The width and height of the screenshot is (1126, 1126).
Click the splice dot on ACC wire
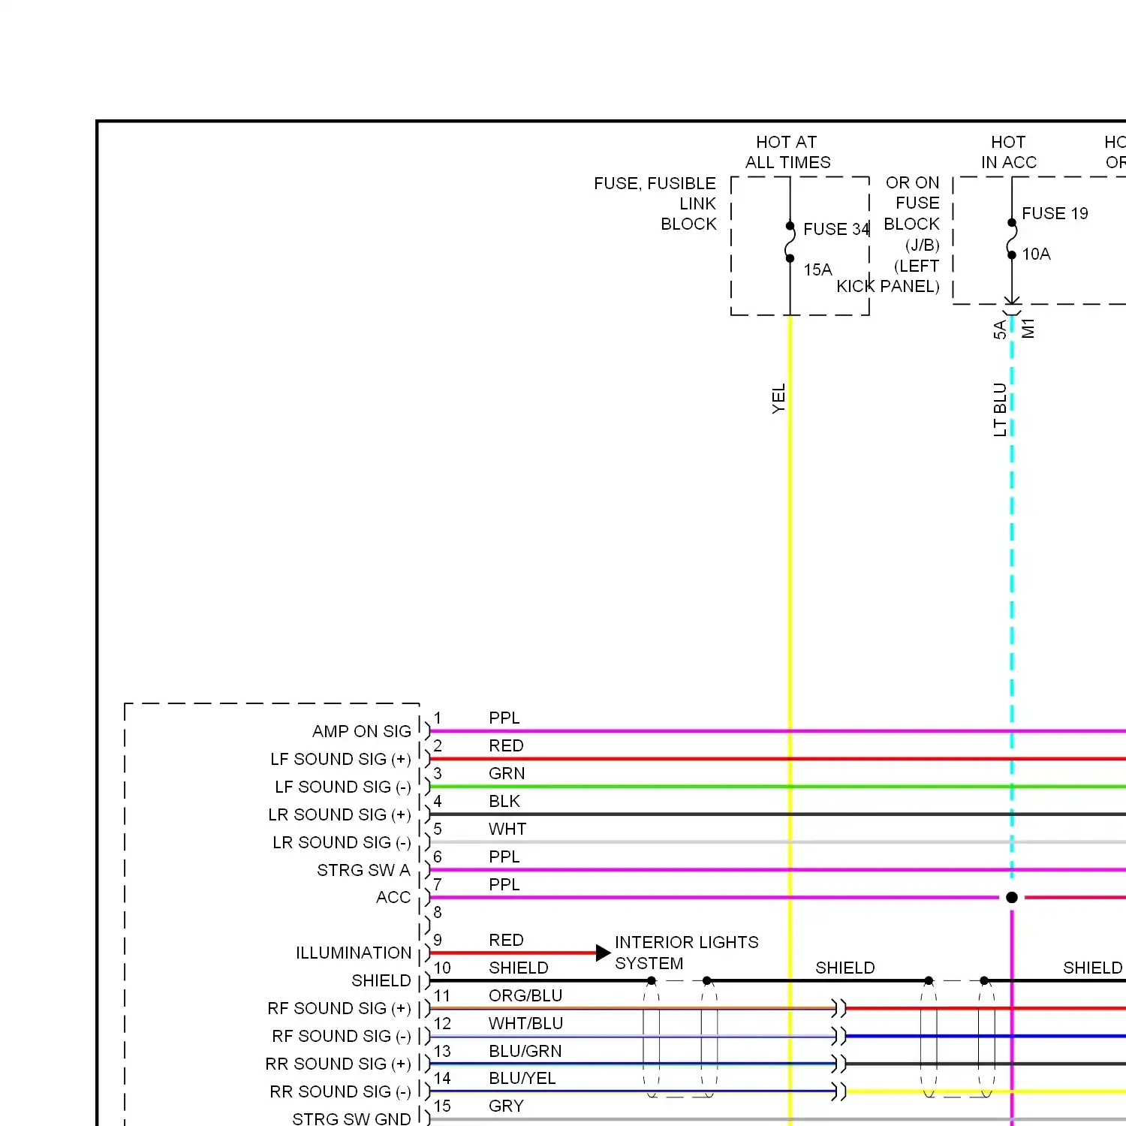pos(1012,897)
